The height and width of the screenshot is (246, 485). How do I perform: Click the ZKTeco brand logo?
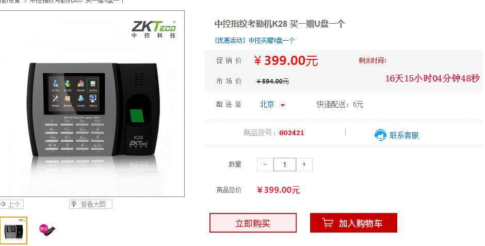point(154,29)
